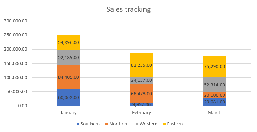Select February's Eastern segment 83,235.00
The image size is (257, 132).
141,65
